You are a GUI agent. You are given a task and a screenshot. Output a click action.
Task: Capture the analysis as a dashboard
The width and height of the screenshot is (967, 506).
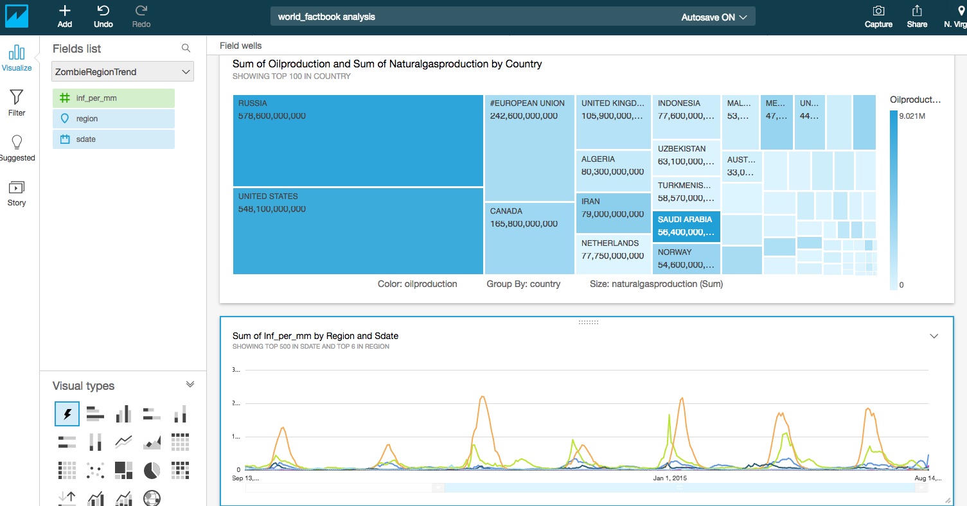point(878,17)
